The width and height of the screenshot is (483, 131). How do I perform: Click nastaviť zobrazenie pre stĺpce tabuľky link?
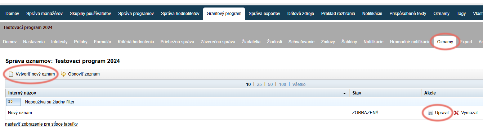pyautogui.click(x=41, y=124)
